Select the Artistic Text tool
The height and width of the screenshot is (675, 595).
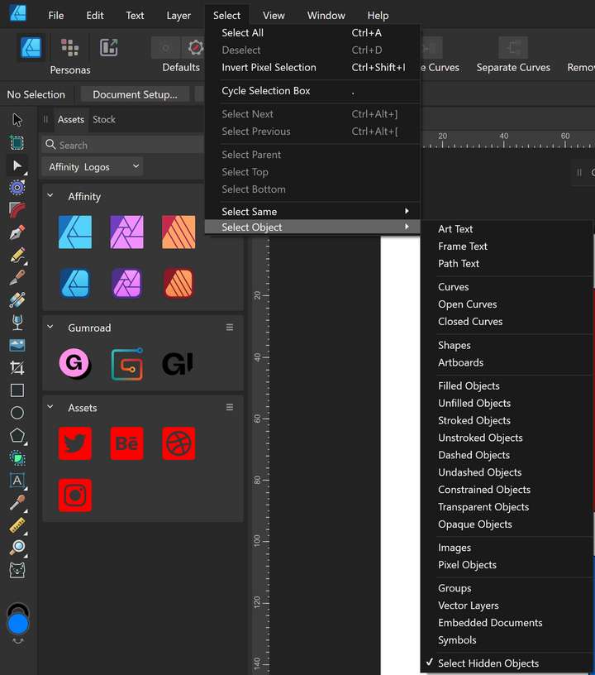(x=17, y=481)
